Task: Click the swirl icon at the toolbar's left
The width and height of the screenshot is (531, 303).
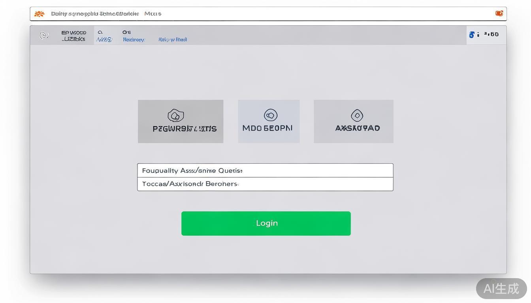Action: [x=44, y=36]
